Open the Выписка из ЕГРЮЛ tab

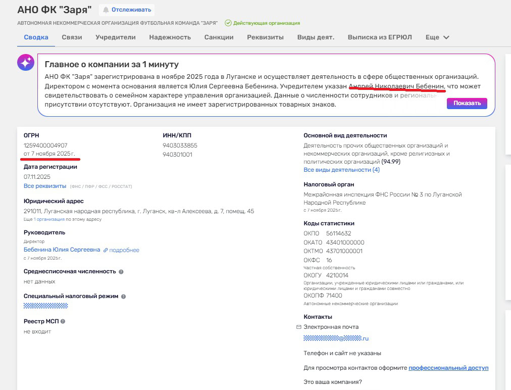[380, 37]
